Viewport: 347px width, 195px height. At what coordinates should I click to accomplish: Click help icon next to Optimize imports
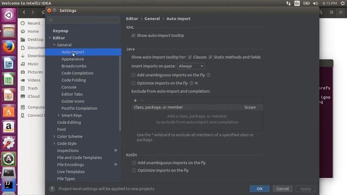point(191,83)
